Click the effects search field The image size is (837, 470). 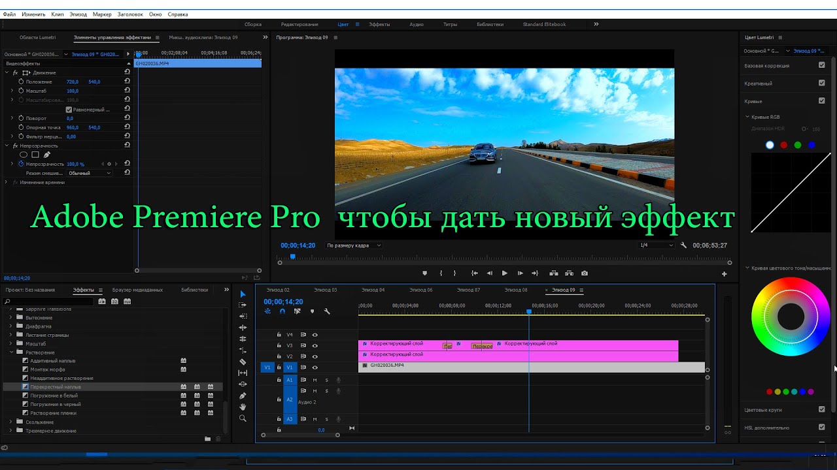pyautogui.click(x=49, y=302)
